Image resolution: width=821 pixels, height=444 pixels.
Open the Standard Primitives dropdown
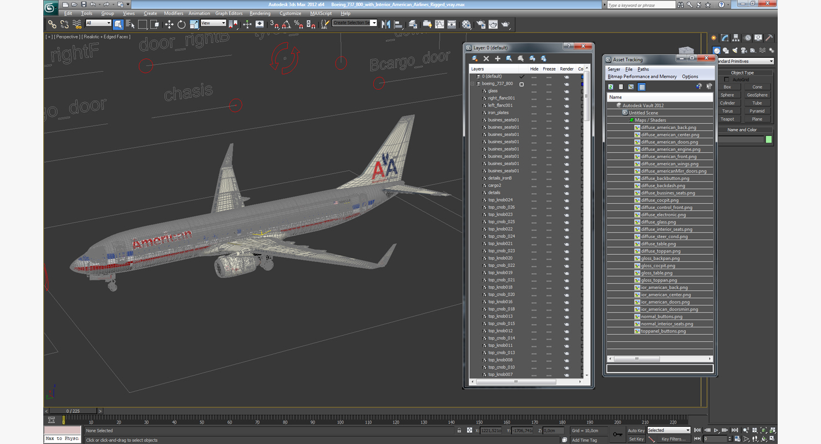pyautogui.click(x=746, y=61)
